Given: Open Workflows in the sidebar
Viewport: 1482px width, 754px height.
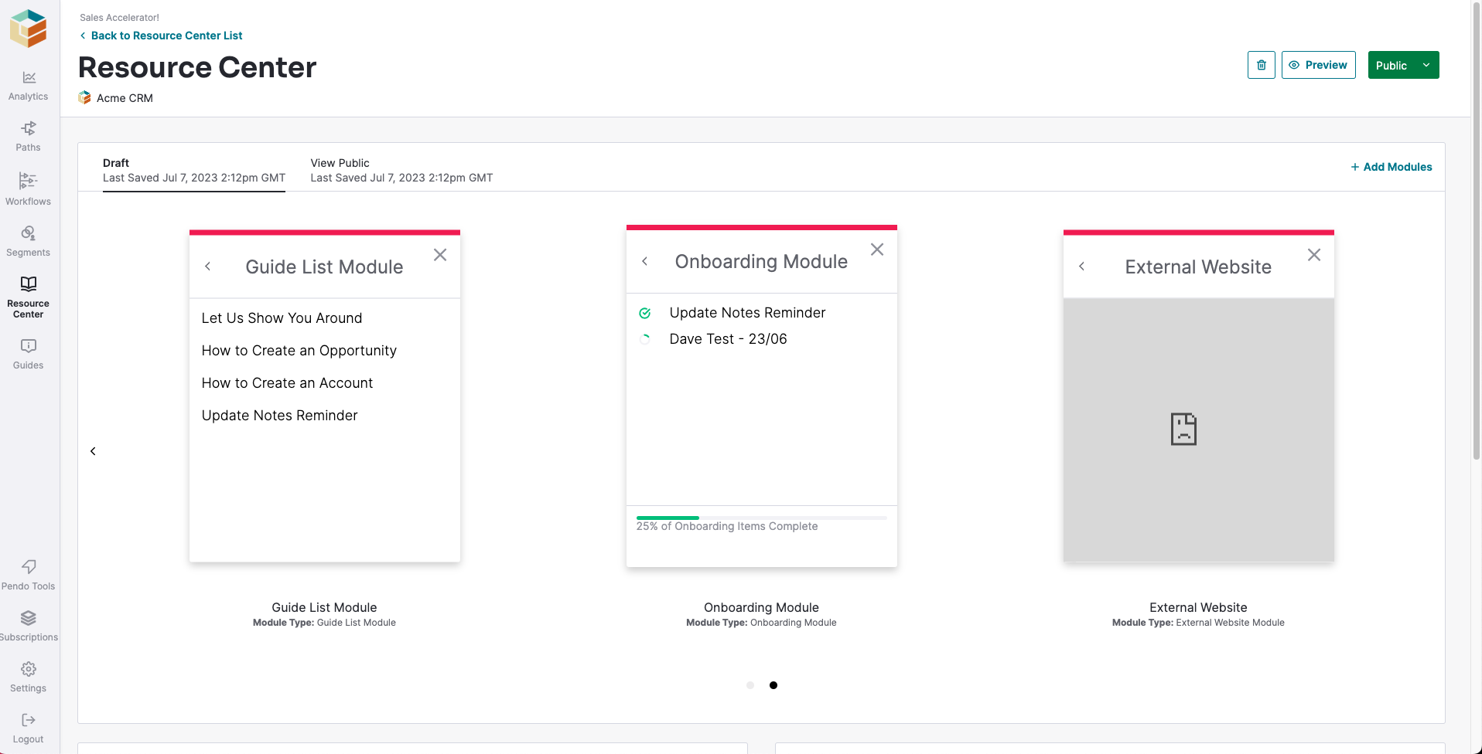Looking at the screenshot, I should pyautogui.click(x=29, y=189).
